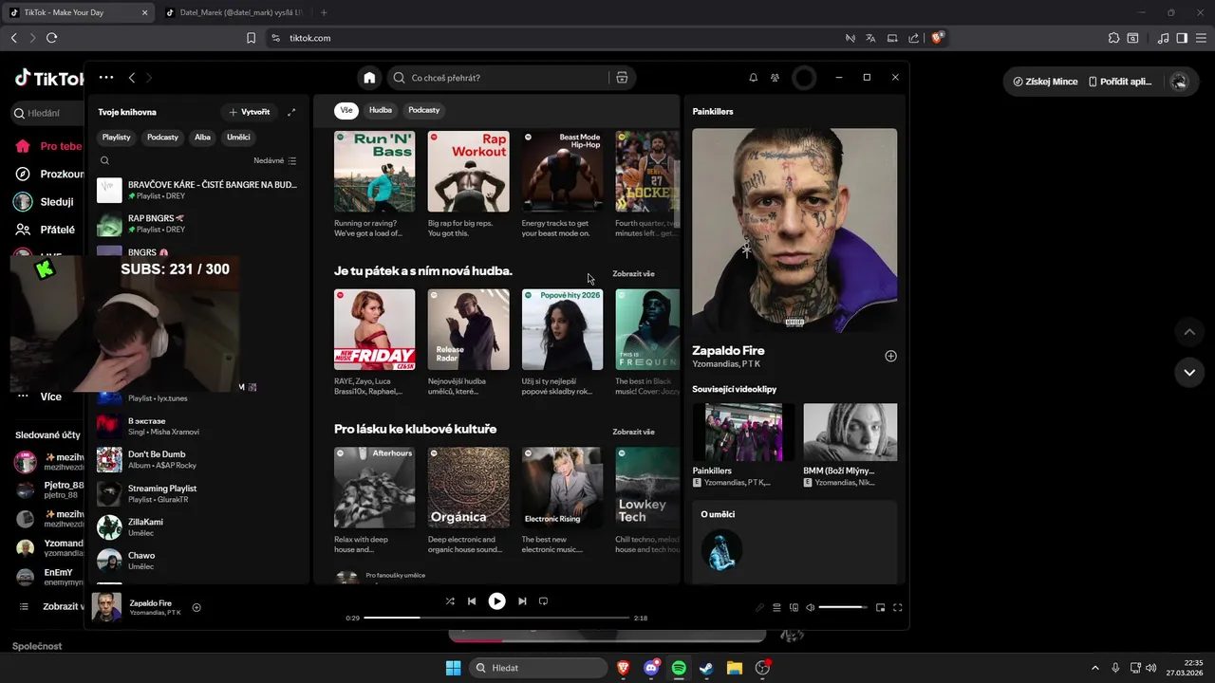Open Spotify Browse icon beside search
1215x683 pixels.
(622, 78)
